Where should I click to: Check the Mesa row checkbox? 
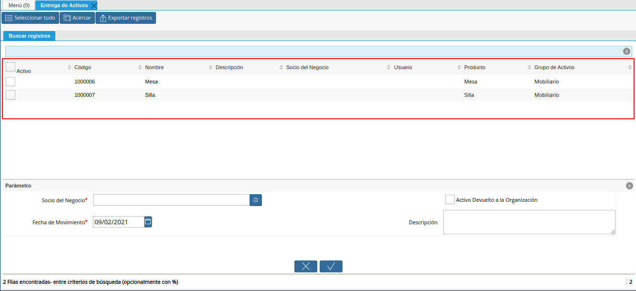click(x=10, y=82)
